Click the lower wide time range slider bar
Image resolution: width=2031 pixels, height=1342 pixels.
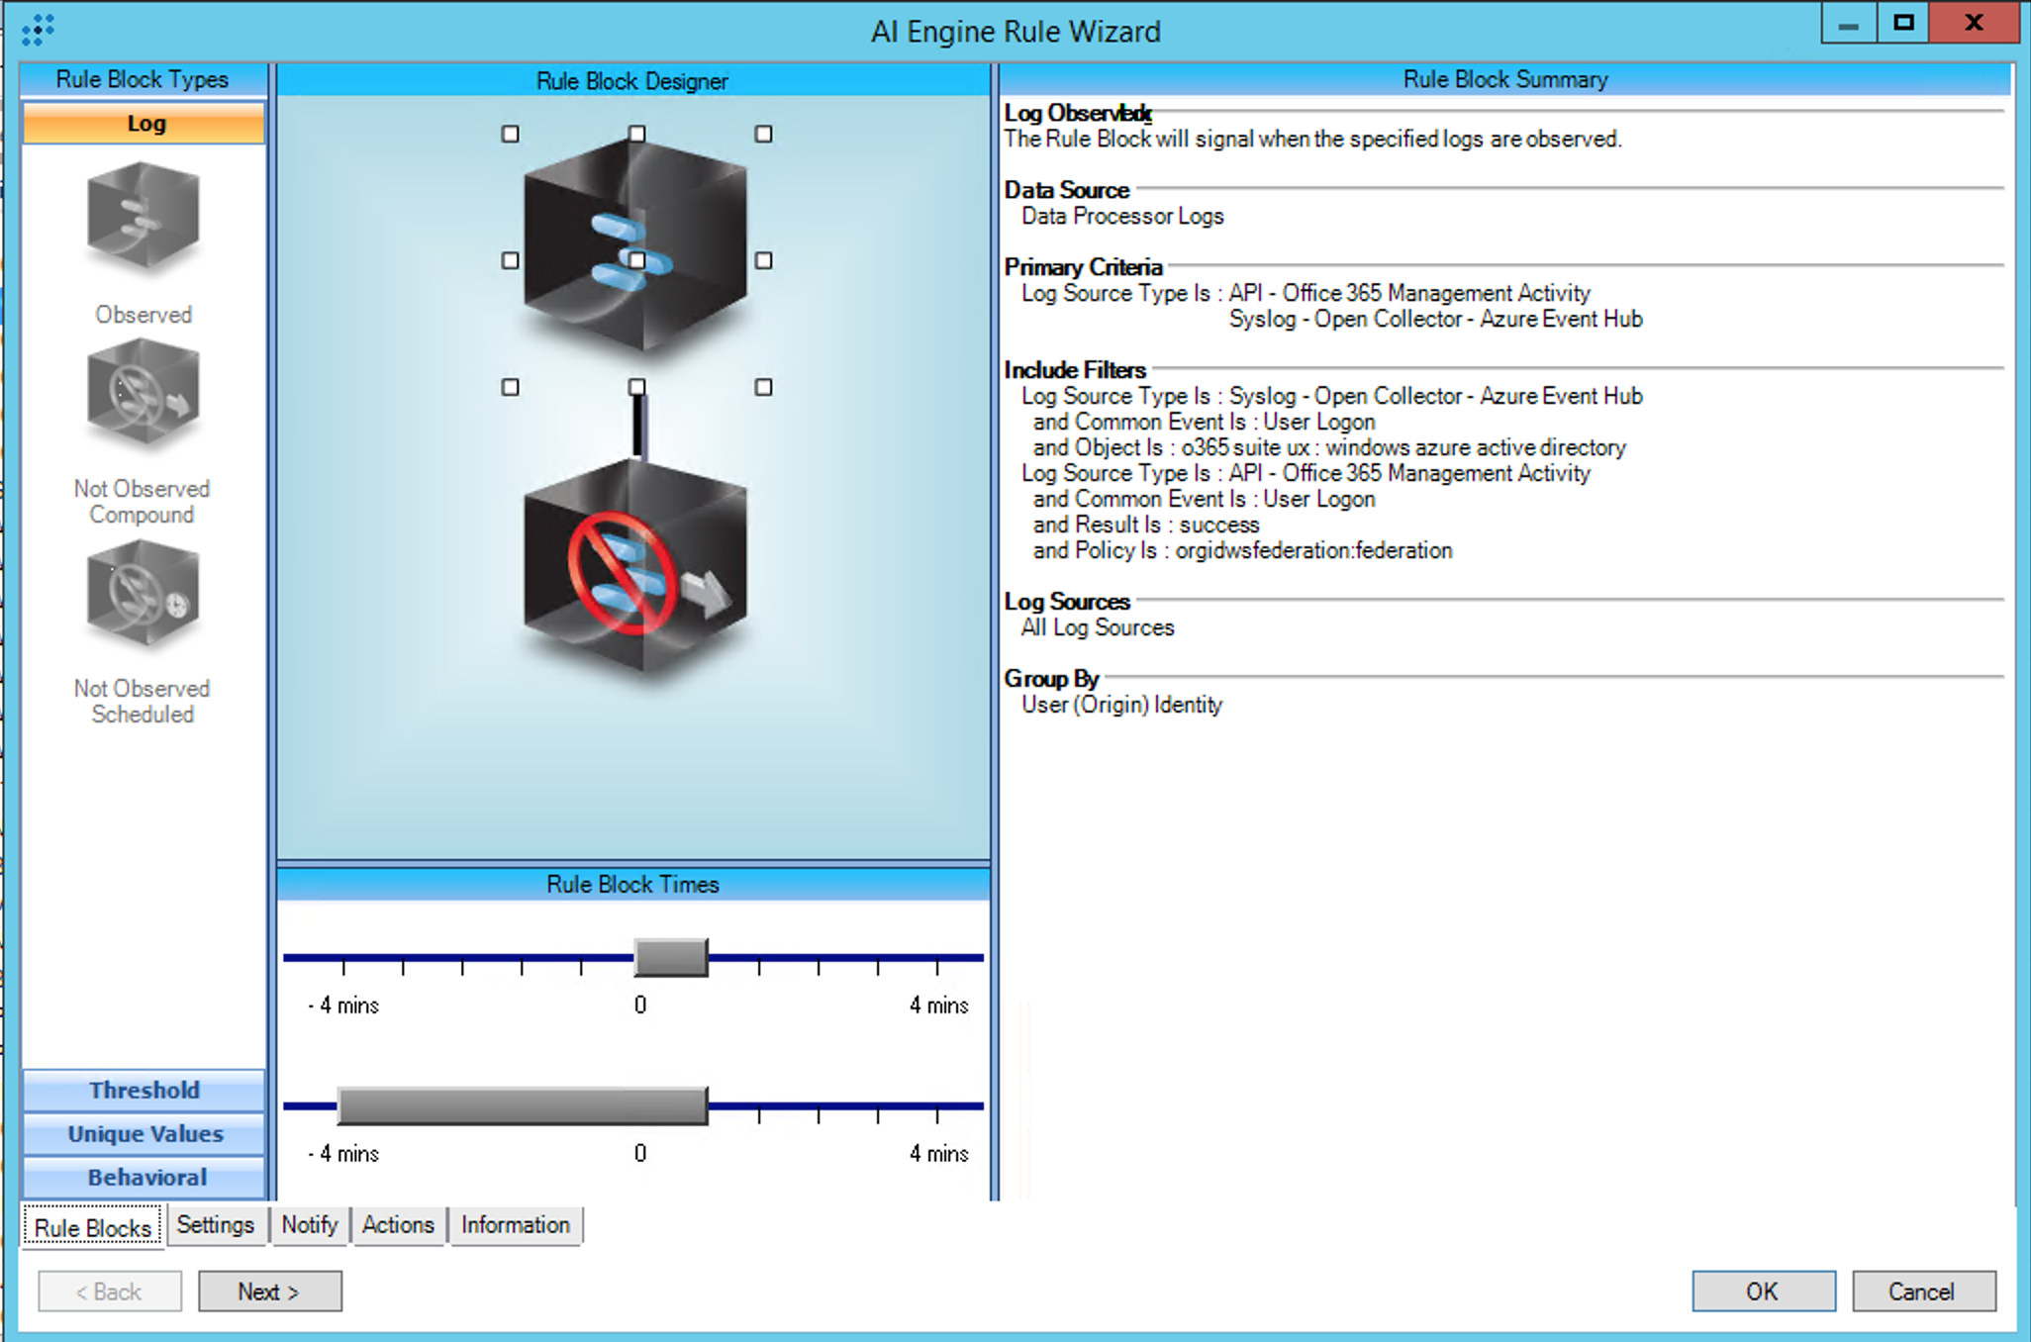click(522, 1105)
